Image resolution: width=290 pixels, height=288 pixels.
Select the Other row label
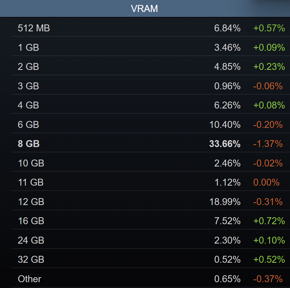click(x=30, y=279)
